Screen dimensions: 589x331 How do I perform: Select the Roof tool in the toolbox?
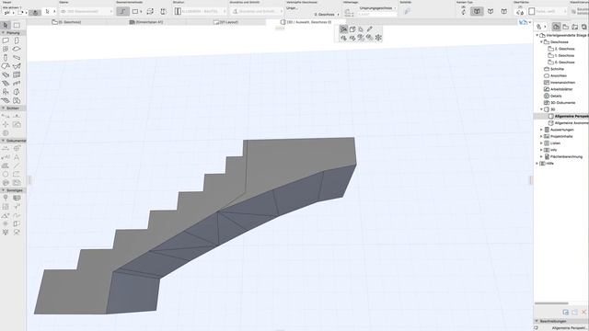6,66
